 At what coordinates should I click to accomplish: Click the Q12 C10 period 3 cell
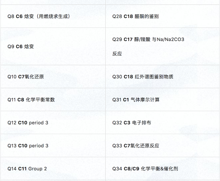[x=28, y=123]
